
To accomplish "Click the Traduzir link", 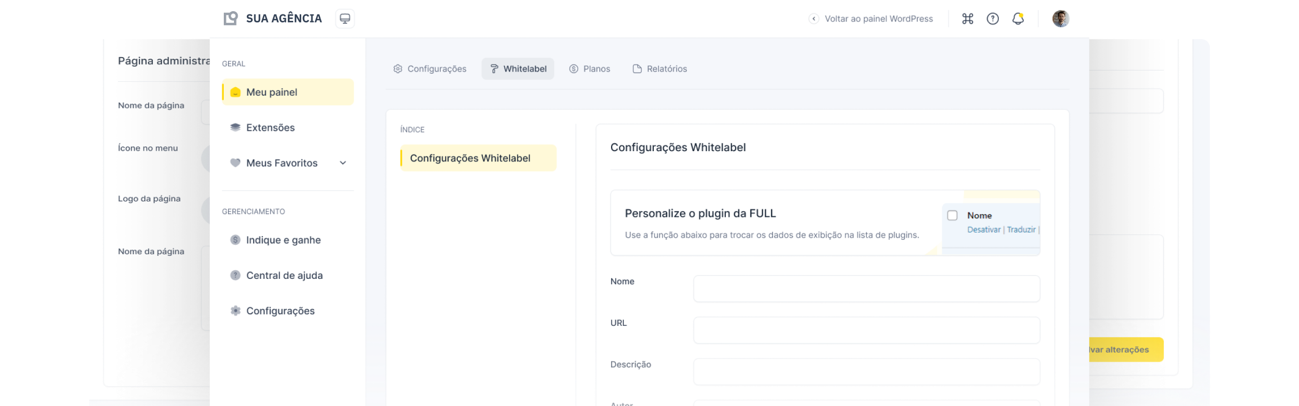I will coord(1021,230).
